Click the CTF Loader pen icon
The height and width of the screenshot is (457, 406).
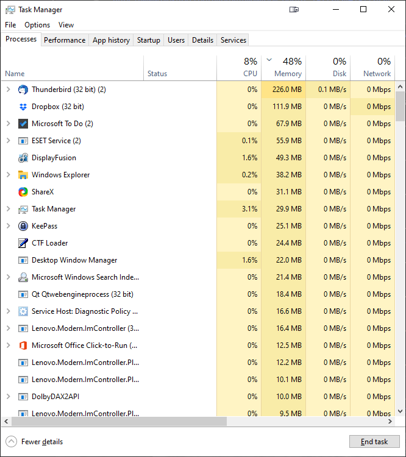tap(23, 243)
